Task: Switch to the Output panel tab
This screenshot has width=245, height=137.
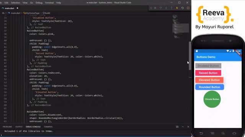Action: point(19,127)
